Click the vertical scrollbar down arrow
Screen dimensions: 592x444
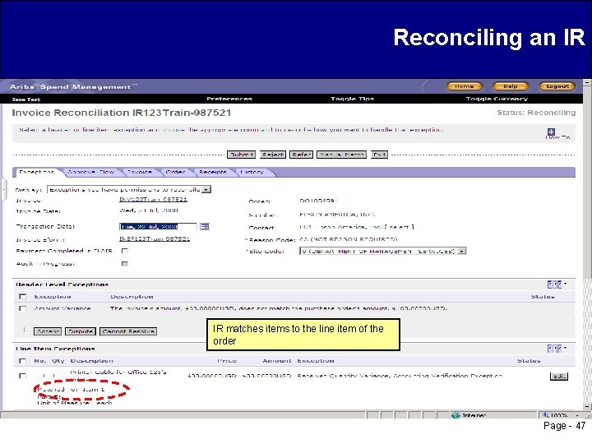point(587,406)
